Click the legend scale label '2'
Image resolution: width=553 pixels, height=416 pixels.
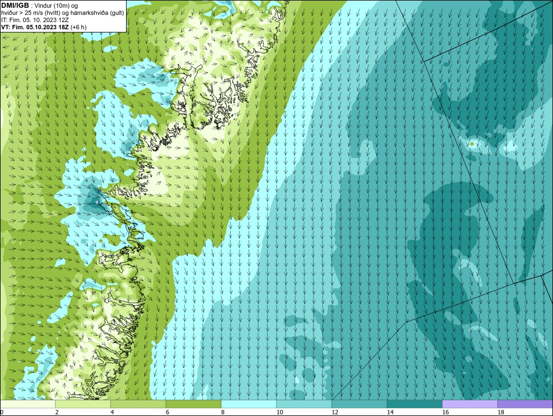pyautogui.click(x=57, y=412)
